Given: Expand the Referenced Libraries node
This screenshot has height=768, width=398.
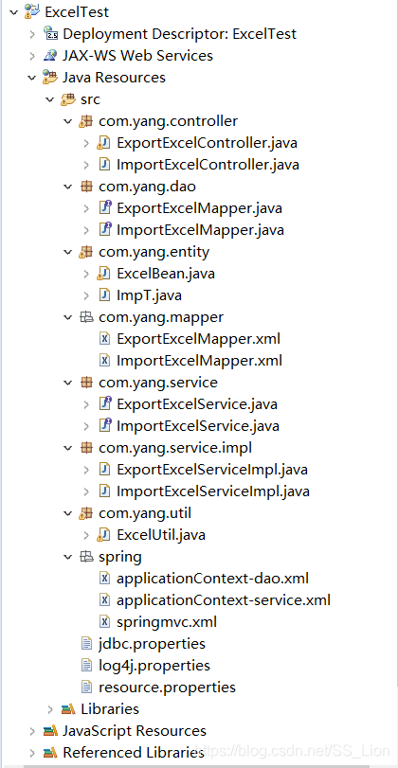Looking at the screenshot, I should point(32,752).
